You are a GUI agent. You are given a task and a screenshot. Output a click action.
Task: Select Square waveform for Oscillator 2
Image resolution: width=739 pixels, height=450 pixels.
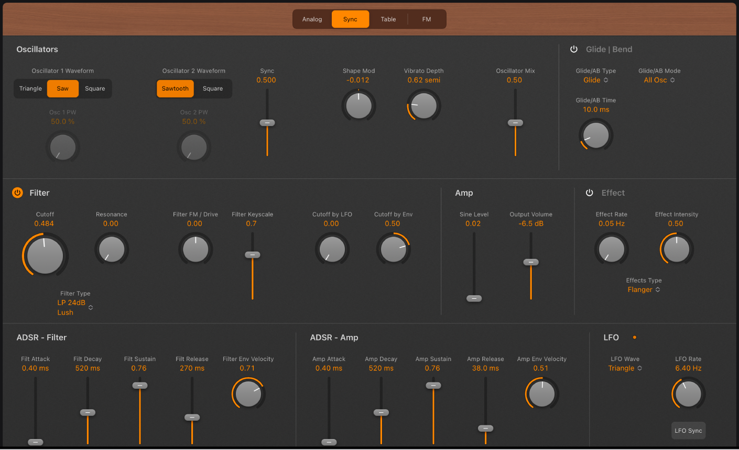[x=213, y=88]
